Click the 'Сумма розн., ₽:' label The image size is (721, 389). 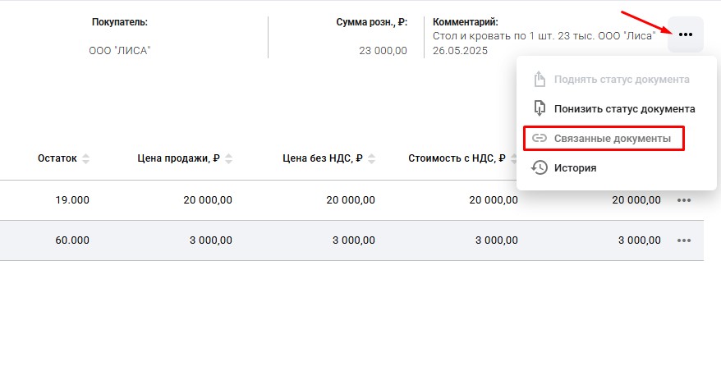[x=371, y=22]
